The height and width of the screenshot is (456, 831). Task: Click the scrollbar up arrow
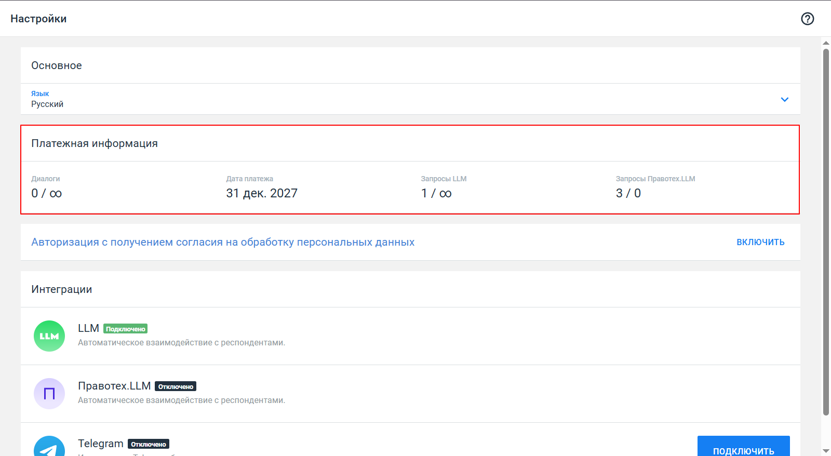pyautogui.click(x=826, y=43)
